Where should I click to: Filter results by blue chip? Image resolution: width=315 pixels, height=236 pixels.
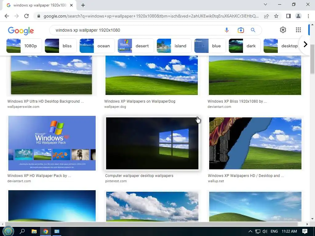[210, 46]
